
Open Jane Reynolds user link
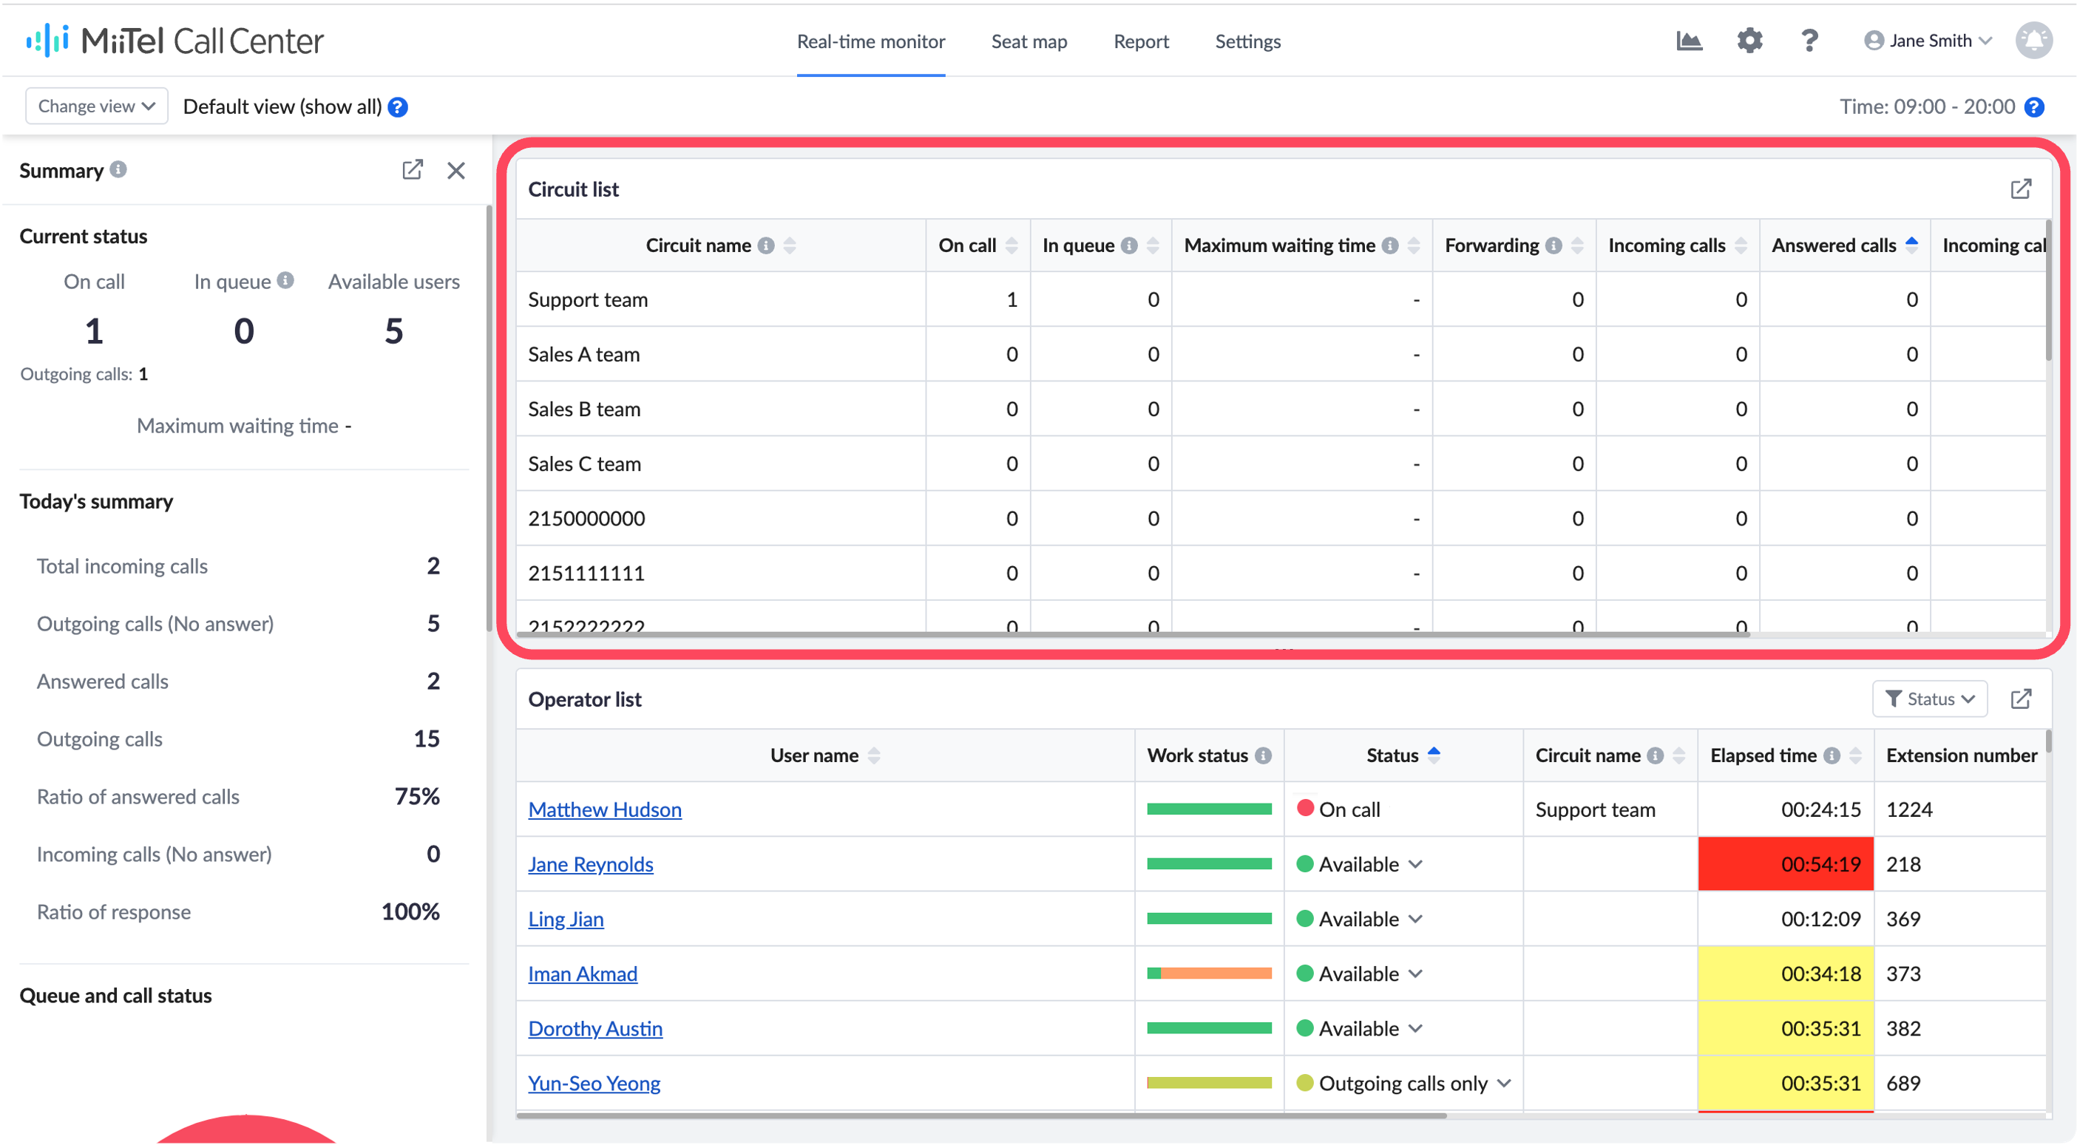(x=590, y=865)
